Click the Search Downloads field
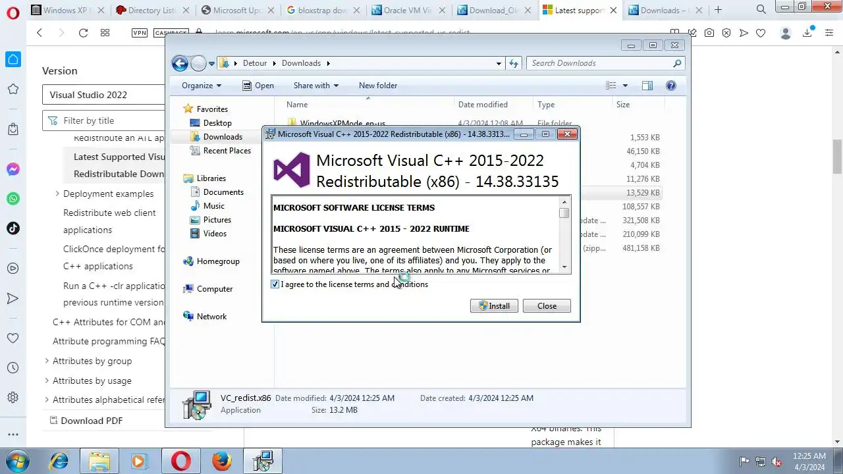 coord(599,63)
